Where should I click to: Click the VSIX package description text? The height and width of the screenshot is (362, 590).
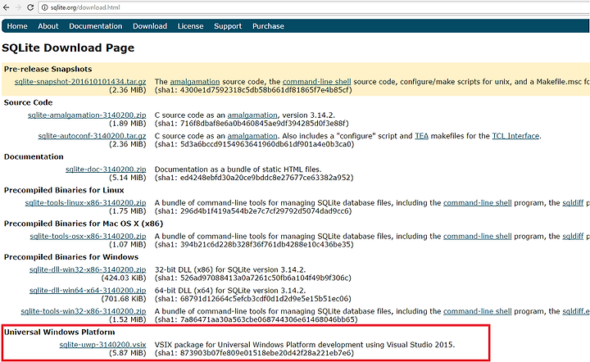tap(305, 345)
